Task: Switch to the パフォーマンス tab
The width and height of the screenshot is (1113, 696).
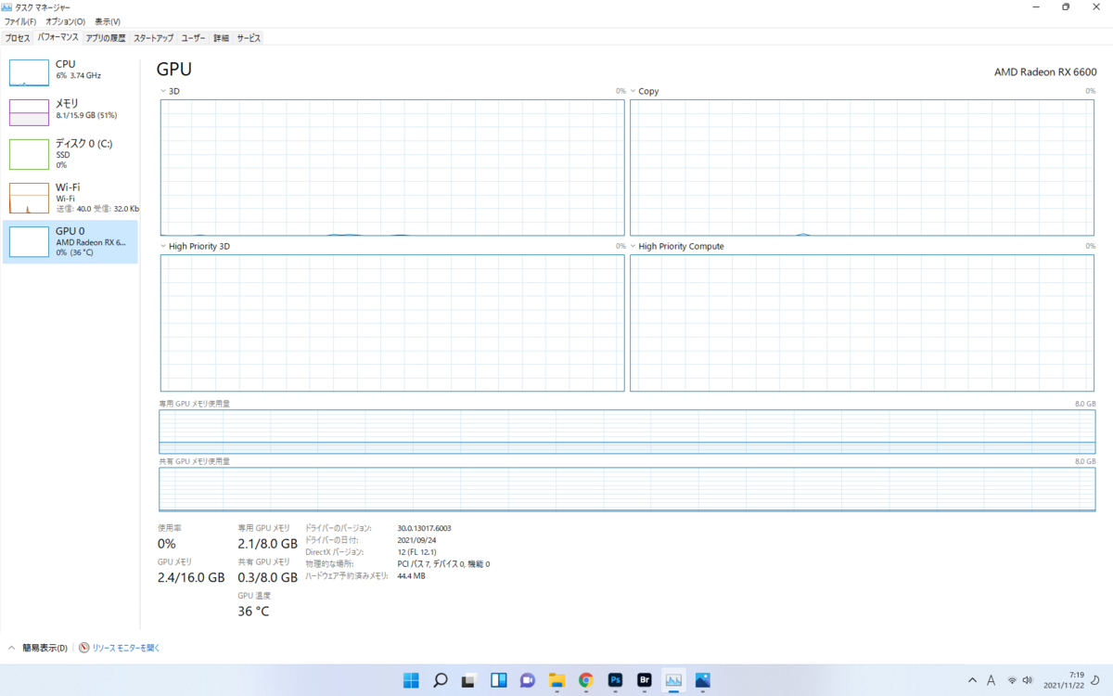Action: point(58,38)
